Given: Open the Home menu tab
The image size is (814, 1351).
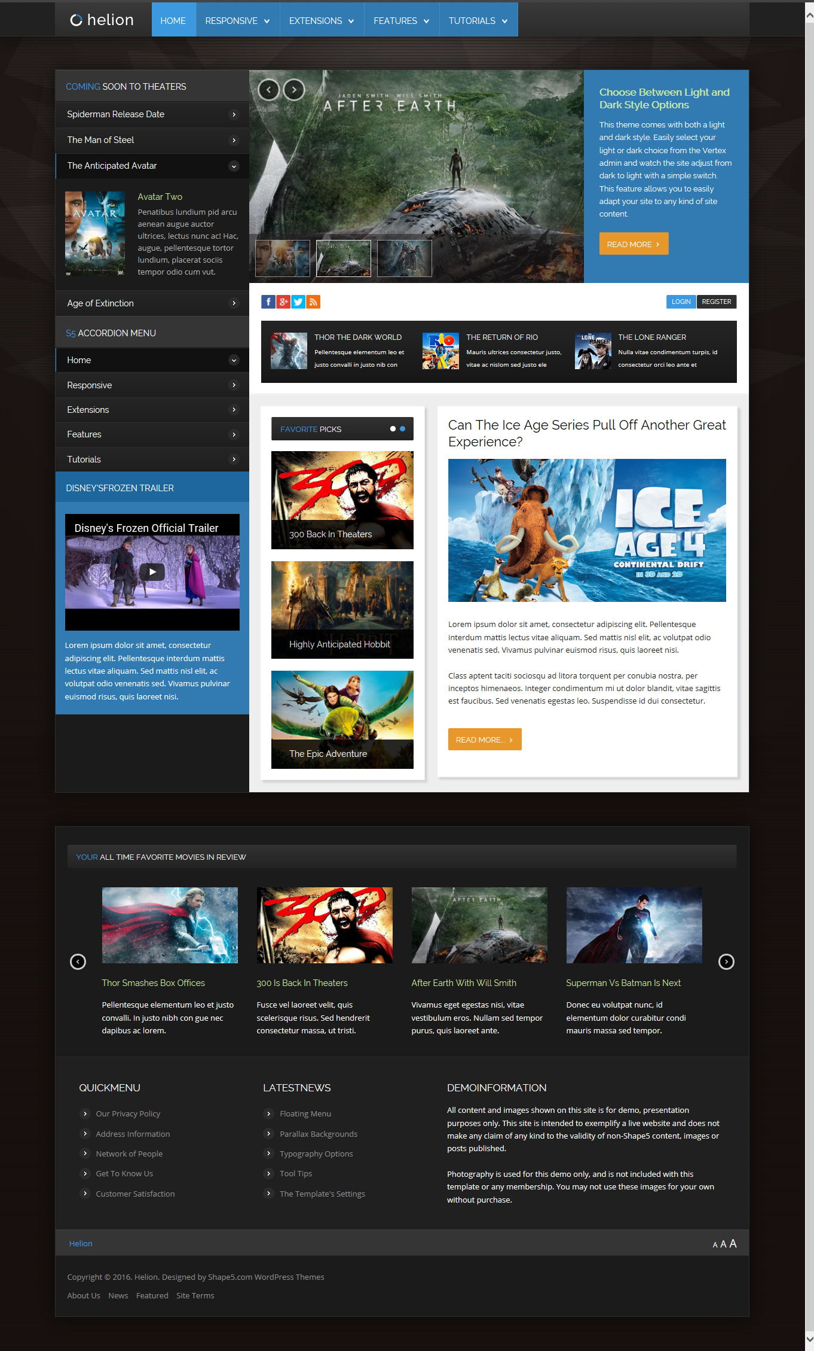Looking at the screenshot, I should tap(173, 20).
